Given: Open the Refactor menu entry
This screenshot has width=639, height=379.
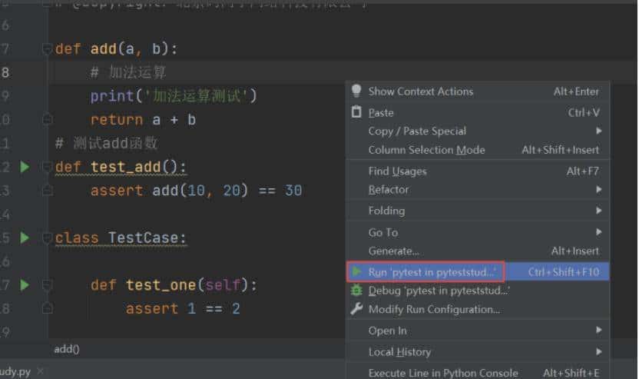Looking at the screenshot, I should (478, 190).
